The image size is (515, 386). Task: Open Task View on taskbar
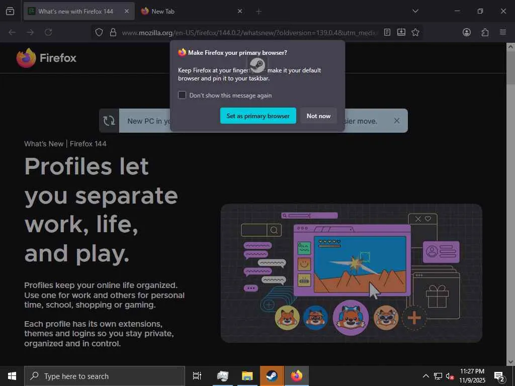(x=197, y=376)
